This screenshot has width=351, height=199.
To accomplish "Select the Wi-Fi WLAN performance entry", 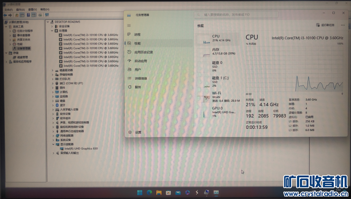I will point(217,96).
